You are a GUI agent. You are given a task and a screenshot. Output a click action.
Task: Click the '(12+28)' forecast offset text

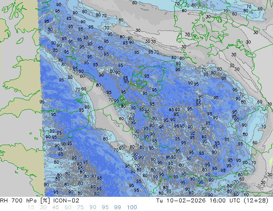click(256, 201)
